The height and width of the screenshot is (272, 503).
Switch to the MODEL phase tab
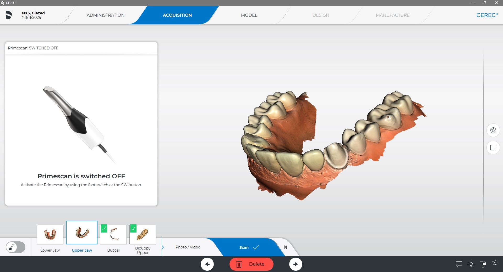(x=249, y=15)
